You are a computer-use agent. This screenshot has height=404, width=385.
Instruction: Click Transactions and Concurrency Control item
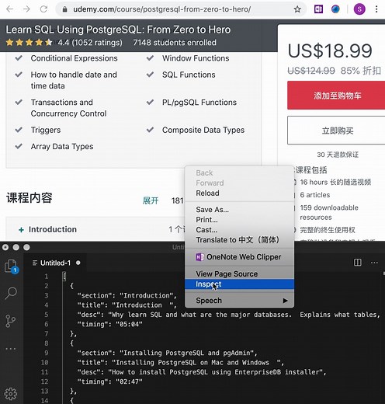click(68, 108)
